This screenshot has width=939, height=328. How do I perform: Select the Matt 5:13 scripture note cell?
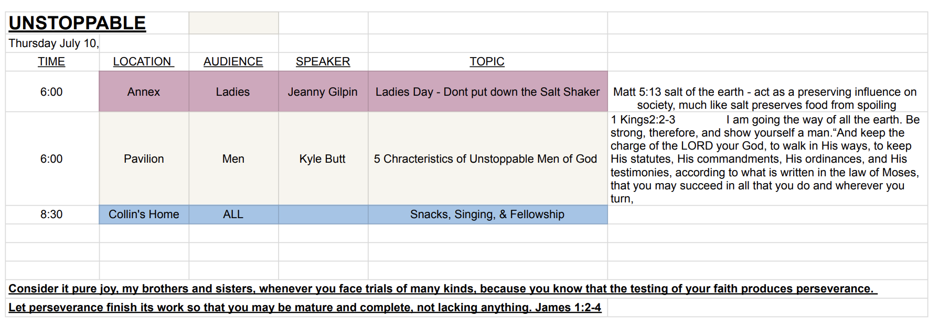click(x=765, y=98)
